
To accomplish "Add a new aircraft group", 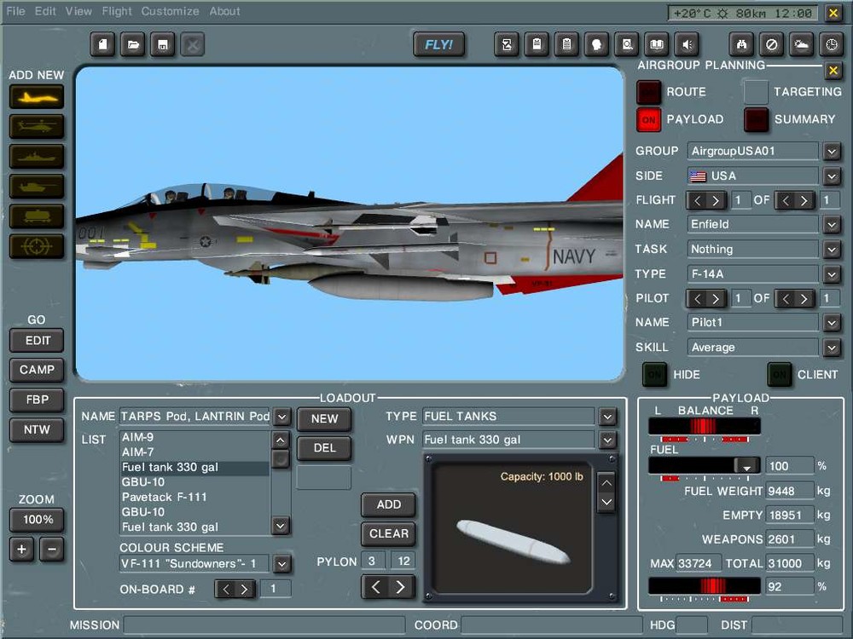I will pos(36,97).
